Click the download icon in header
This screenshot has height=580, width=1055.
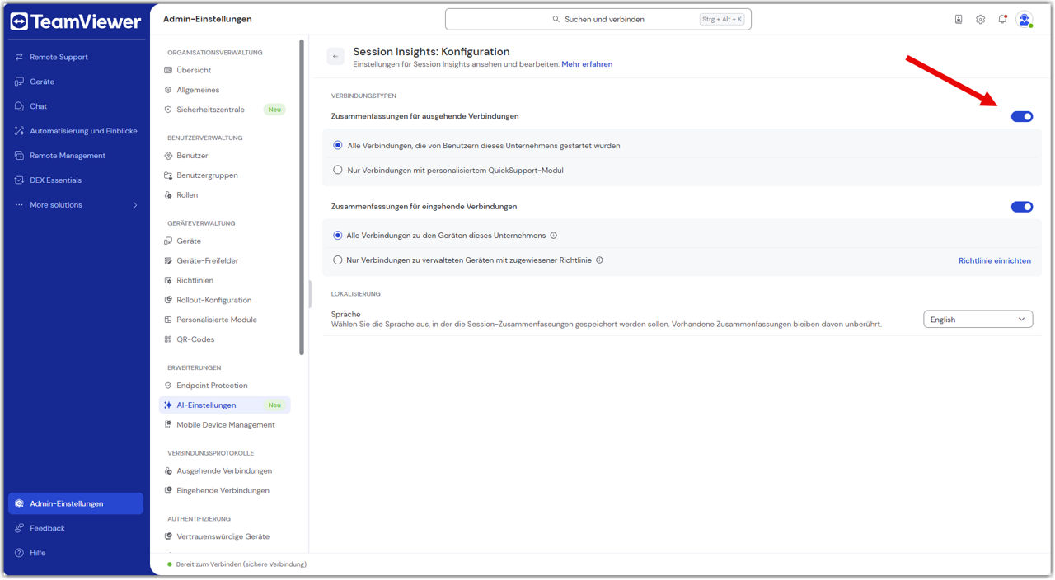coord(959,19)
